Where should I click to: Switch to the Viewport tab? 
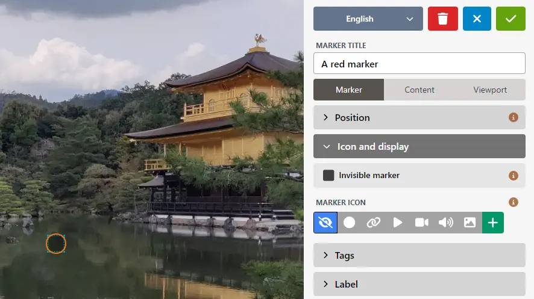click(x=490, y=90)
